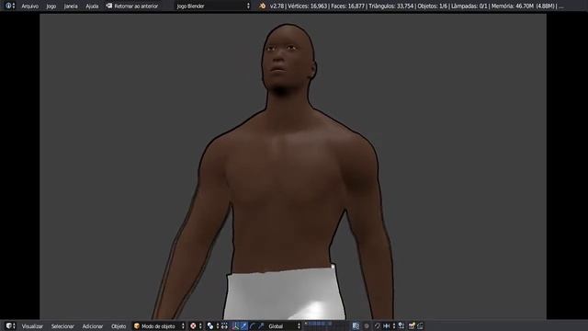Click the Objetos: 1/6 statistic
Image resolution: width=588 pixels, height=331 pixels.
(433, 6)
